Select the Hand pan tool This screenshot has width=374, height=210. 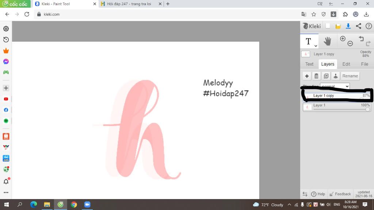[x=327, y=41]
